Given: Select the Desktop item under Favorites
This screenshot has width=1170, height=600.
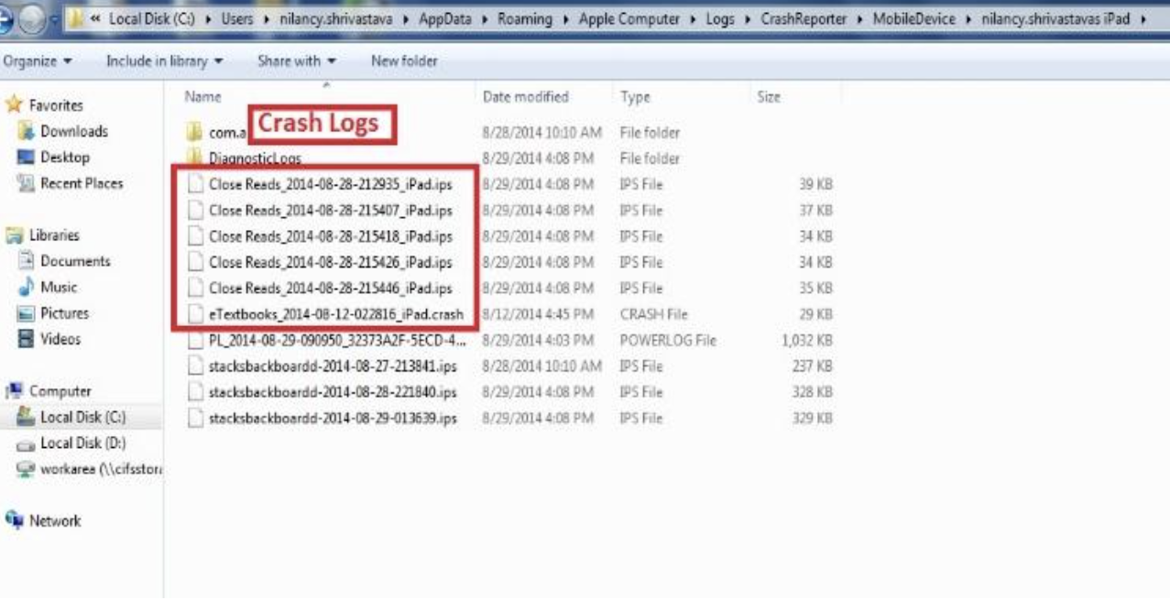Looking at the screenshot, I should pyautogui.click(x=65, y=157).
